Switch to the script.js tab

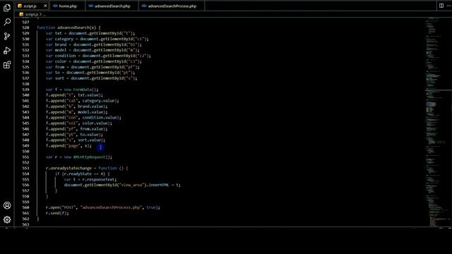[x=30, y=6]
